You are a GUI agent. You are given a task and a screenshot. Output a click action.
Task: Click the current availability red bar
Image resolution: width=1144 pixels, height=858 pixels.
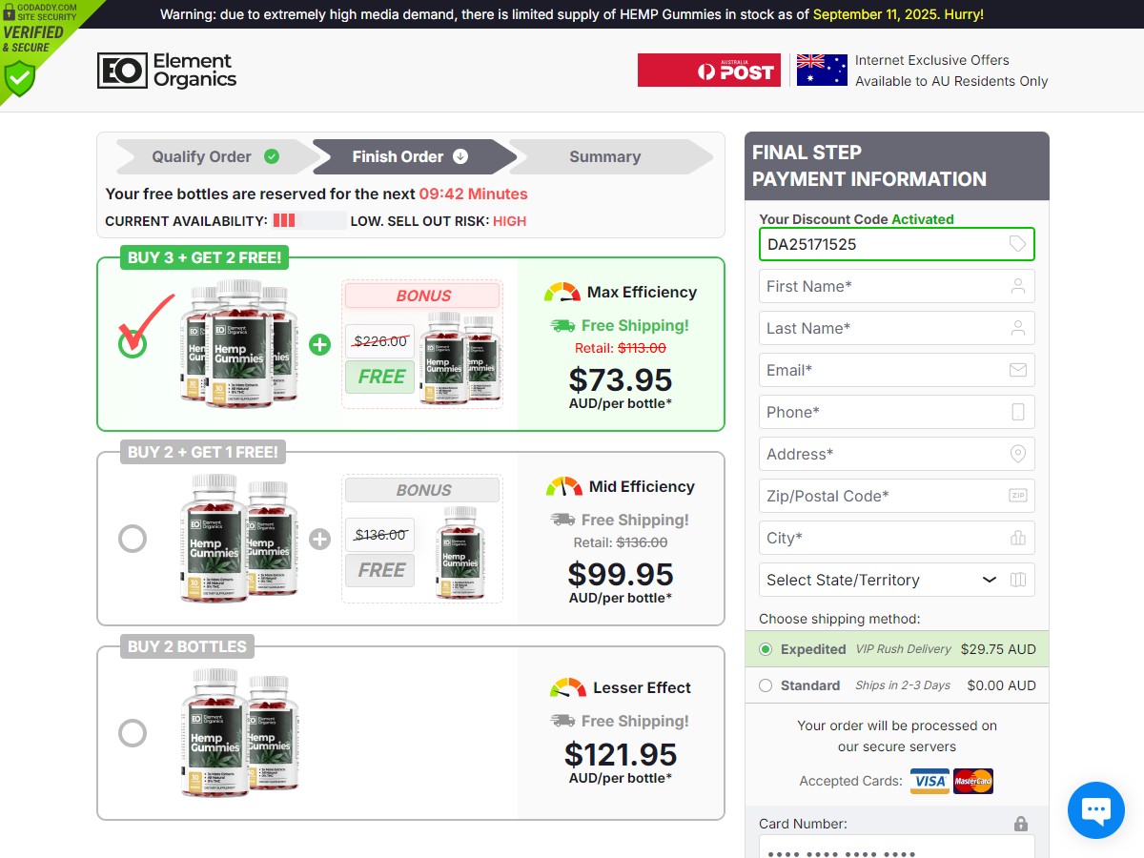(x=284, y=221)
